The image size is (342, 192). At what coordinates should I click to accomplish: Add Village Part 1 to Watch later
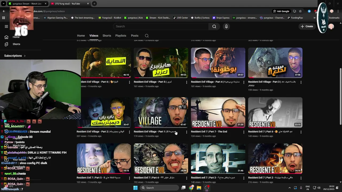coord(184,101)
